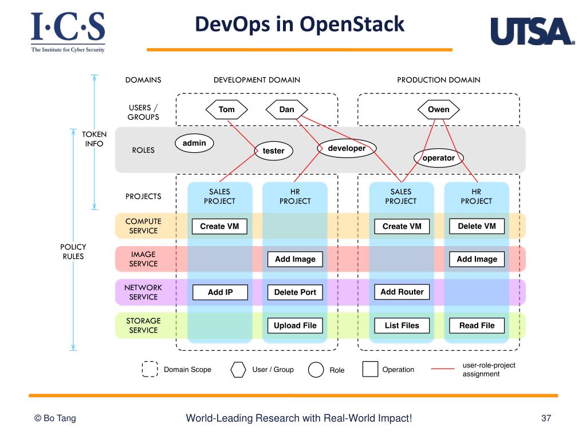Click the circle Role legend symbol
586x439 pixels.
click(x=316, y=370)
